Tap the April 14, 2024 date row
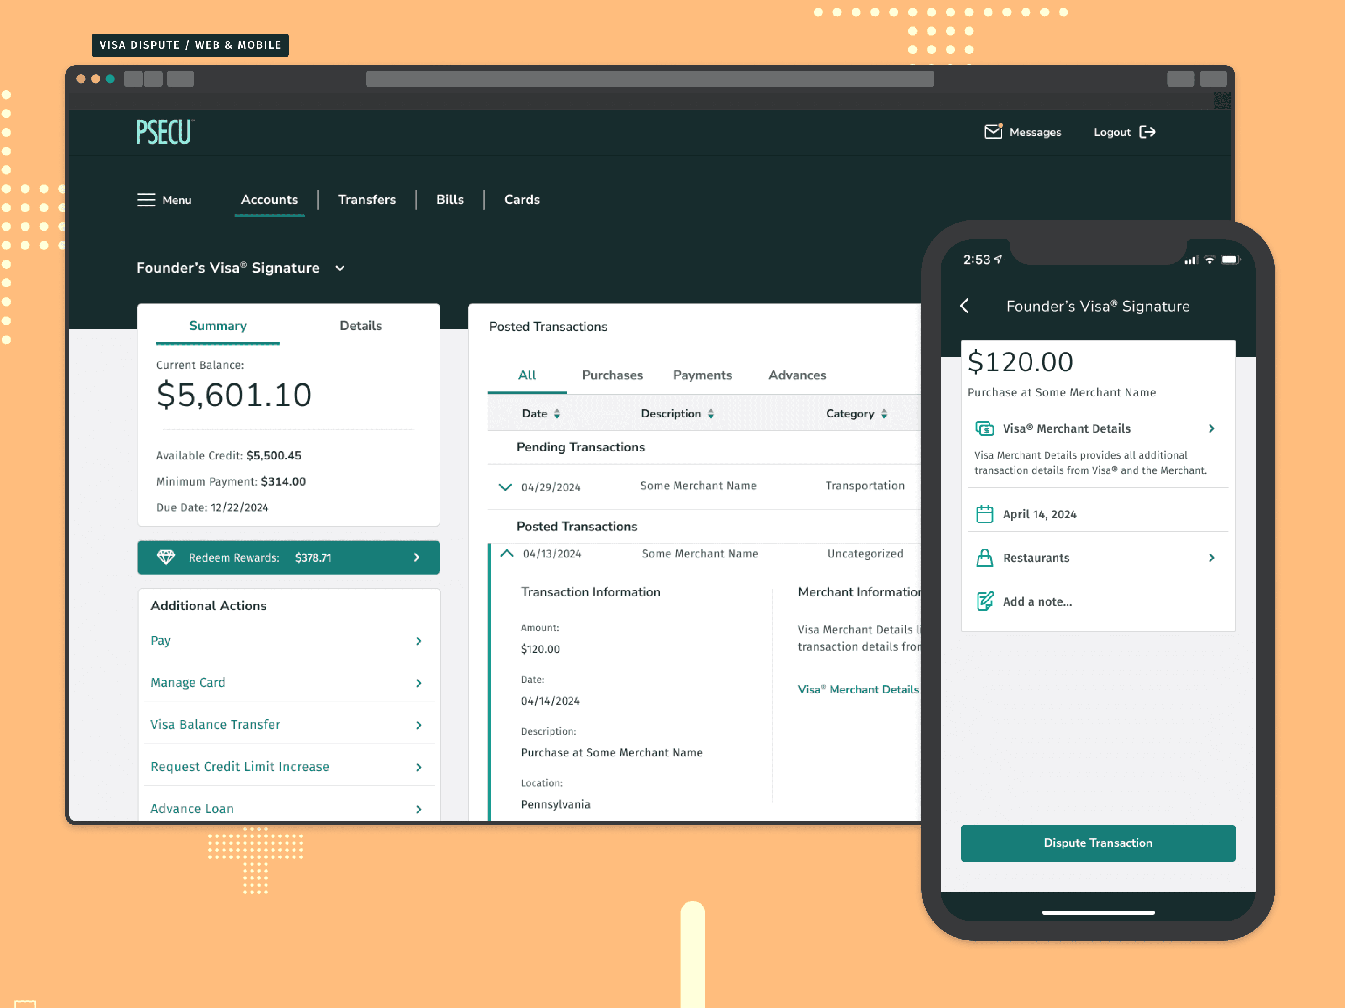 [1097, 514]
